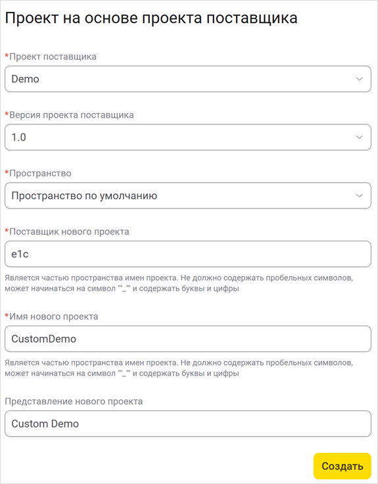The height and width of the screenshot is (484, 378).
Task: Click the Проект поставщика field label
Action: [53, 57]
